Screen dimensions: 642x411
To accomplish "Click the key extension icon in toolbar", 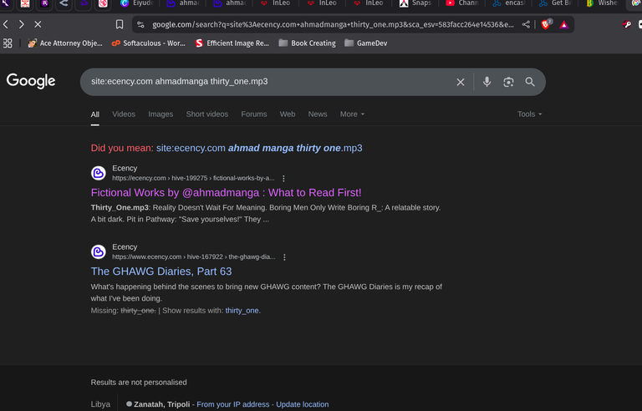I will click(627, 24).
